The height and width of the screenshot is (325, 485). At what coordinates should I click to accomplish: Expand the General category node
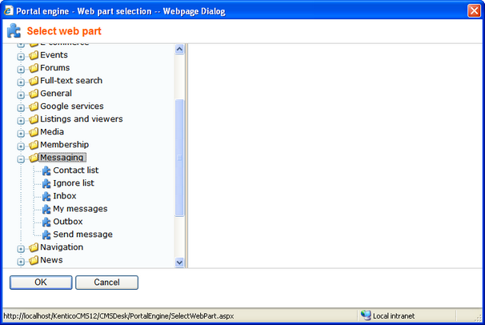click(x=21, y=95)
